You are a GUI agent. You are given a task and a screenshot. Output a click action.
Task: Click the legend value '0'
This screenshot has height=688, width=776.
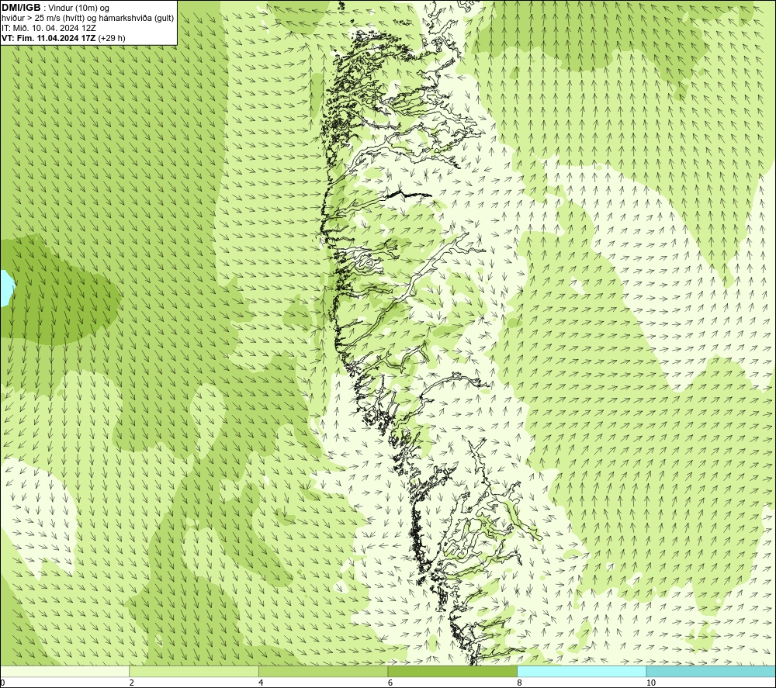pyautogui.click(x=2, y=683)
